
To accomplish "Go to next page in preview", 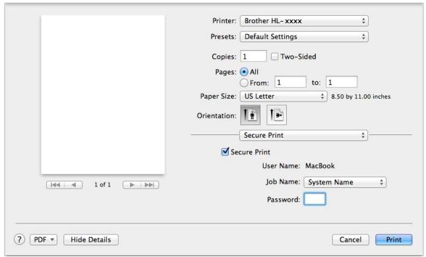I will (x=132, y=185).
